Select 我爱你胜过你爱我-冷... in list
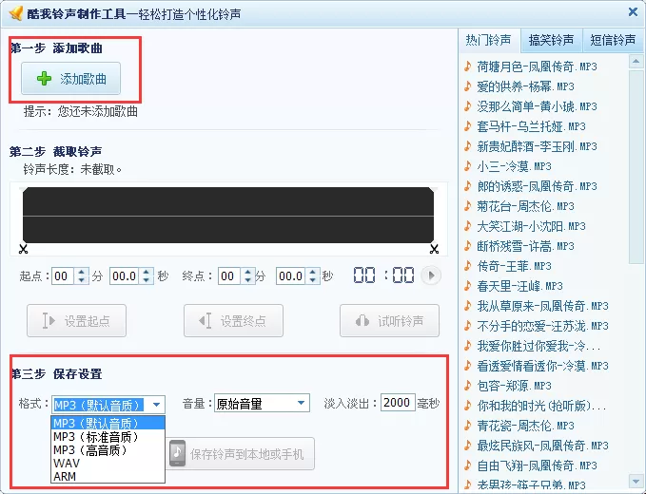Viewport: 646px width, 494px height. pyautogui.click(x=538, y=346)
